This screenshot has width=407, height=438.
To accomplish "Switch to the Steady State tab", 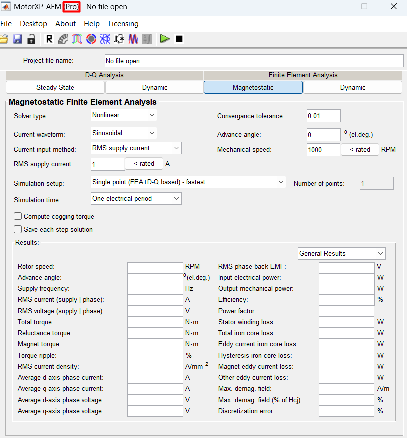I will [55, 87].
